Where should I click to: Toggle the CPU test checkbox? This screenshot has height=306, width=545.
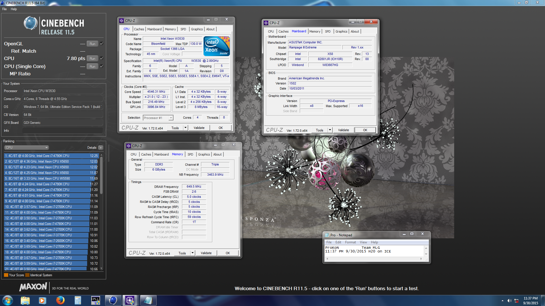click(x=102, y=58)
